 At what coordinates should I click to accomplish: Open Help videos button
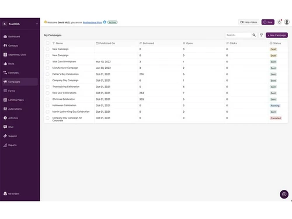(249, 22)
